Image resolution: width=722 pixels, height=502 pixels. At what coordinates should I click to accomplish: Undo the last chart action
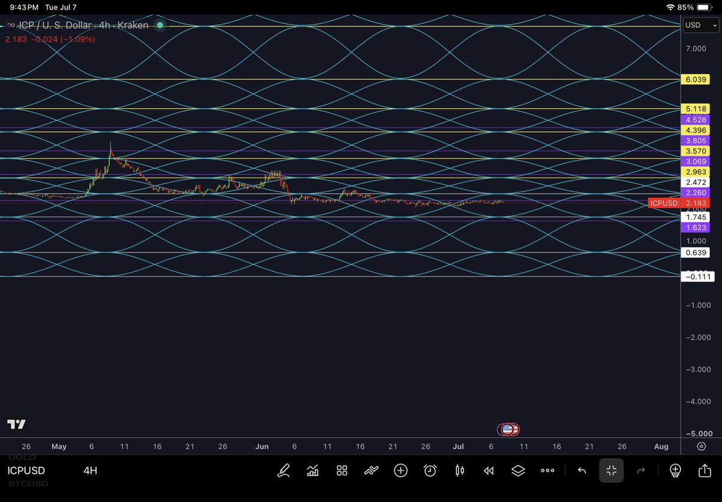[x=582, y=470]
